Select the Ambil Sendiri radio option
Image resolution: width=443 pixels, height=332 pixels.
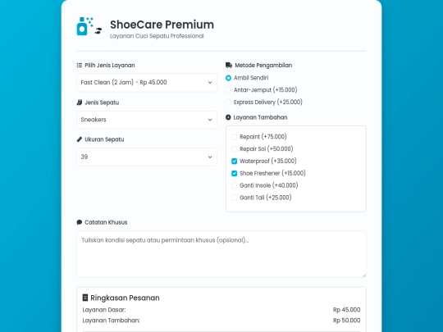pyautogui.click(x=228, y=78)
